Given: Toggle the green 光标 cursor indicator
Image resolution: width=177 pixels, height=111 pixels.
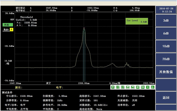Looking at the screenshot, I should coord(8,25).
